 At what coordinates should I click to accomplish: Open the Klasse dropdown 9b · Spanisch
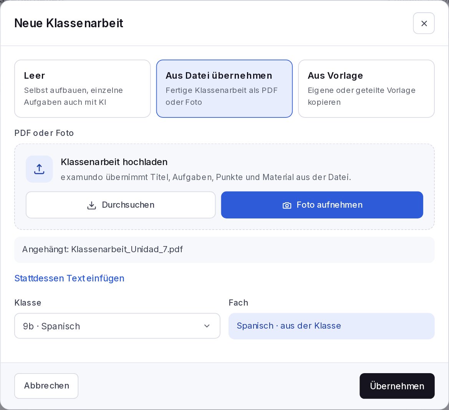pos(117,326)
